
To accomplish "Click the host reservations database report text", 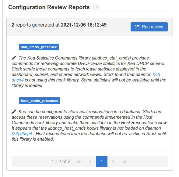I will click(x=89, y=125).
